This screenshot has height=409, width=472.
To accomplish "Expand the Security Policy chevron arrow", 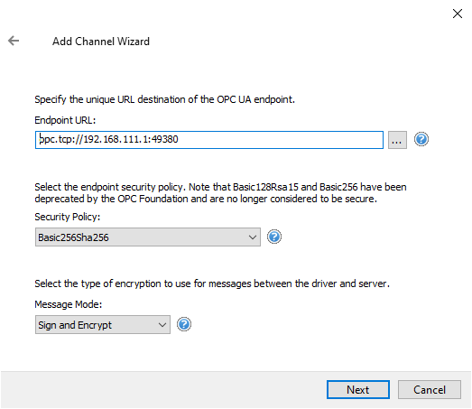I will 253,237.
